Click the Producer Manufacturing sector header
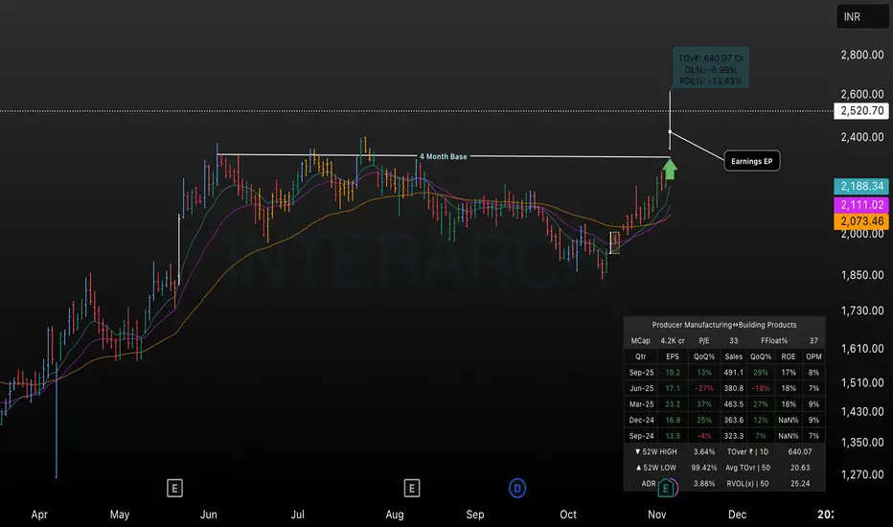893x527 pixels. point(722,325)
